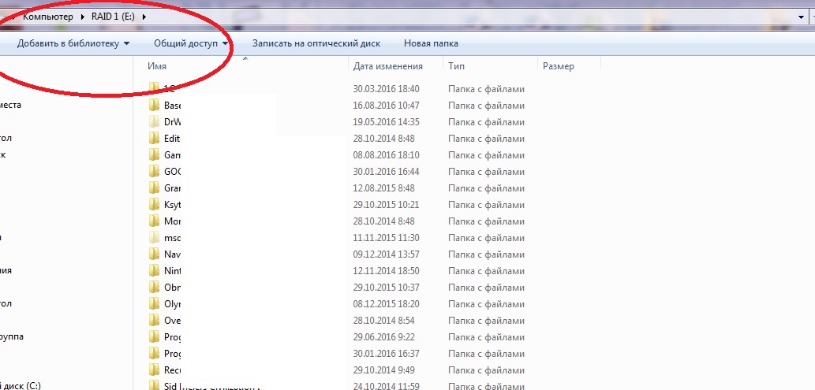Select the folder icon next to 'Obr'
This screenshot has height=390, width=815.
[x=154, y=287]
